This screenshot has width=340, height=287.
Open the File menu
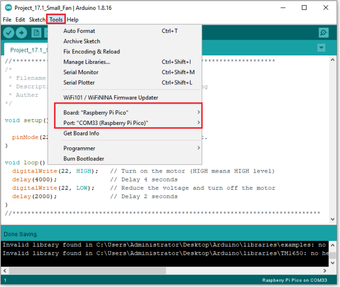coord(7,20)
